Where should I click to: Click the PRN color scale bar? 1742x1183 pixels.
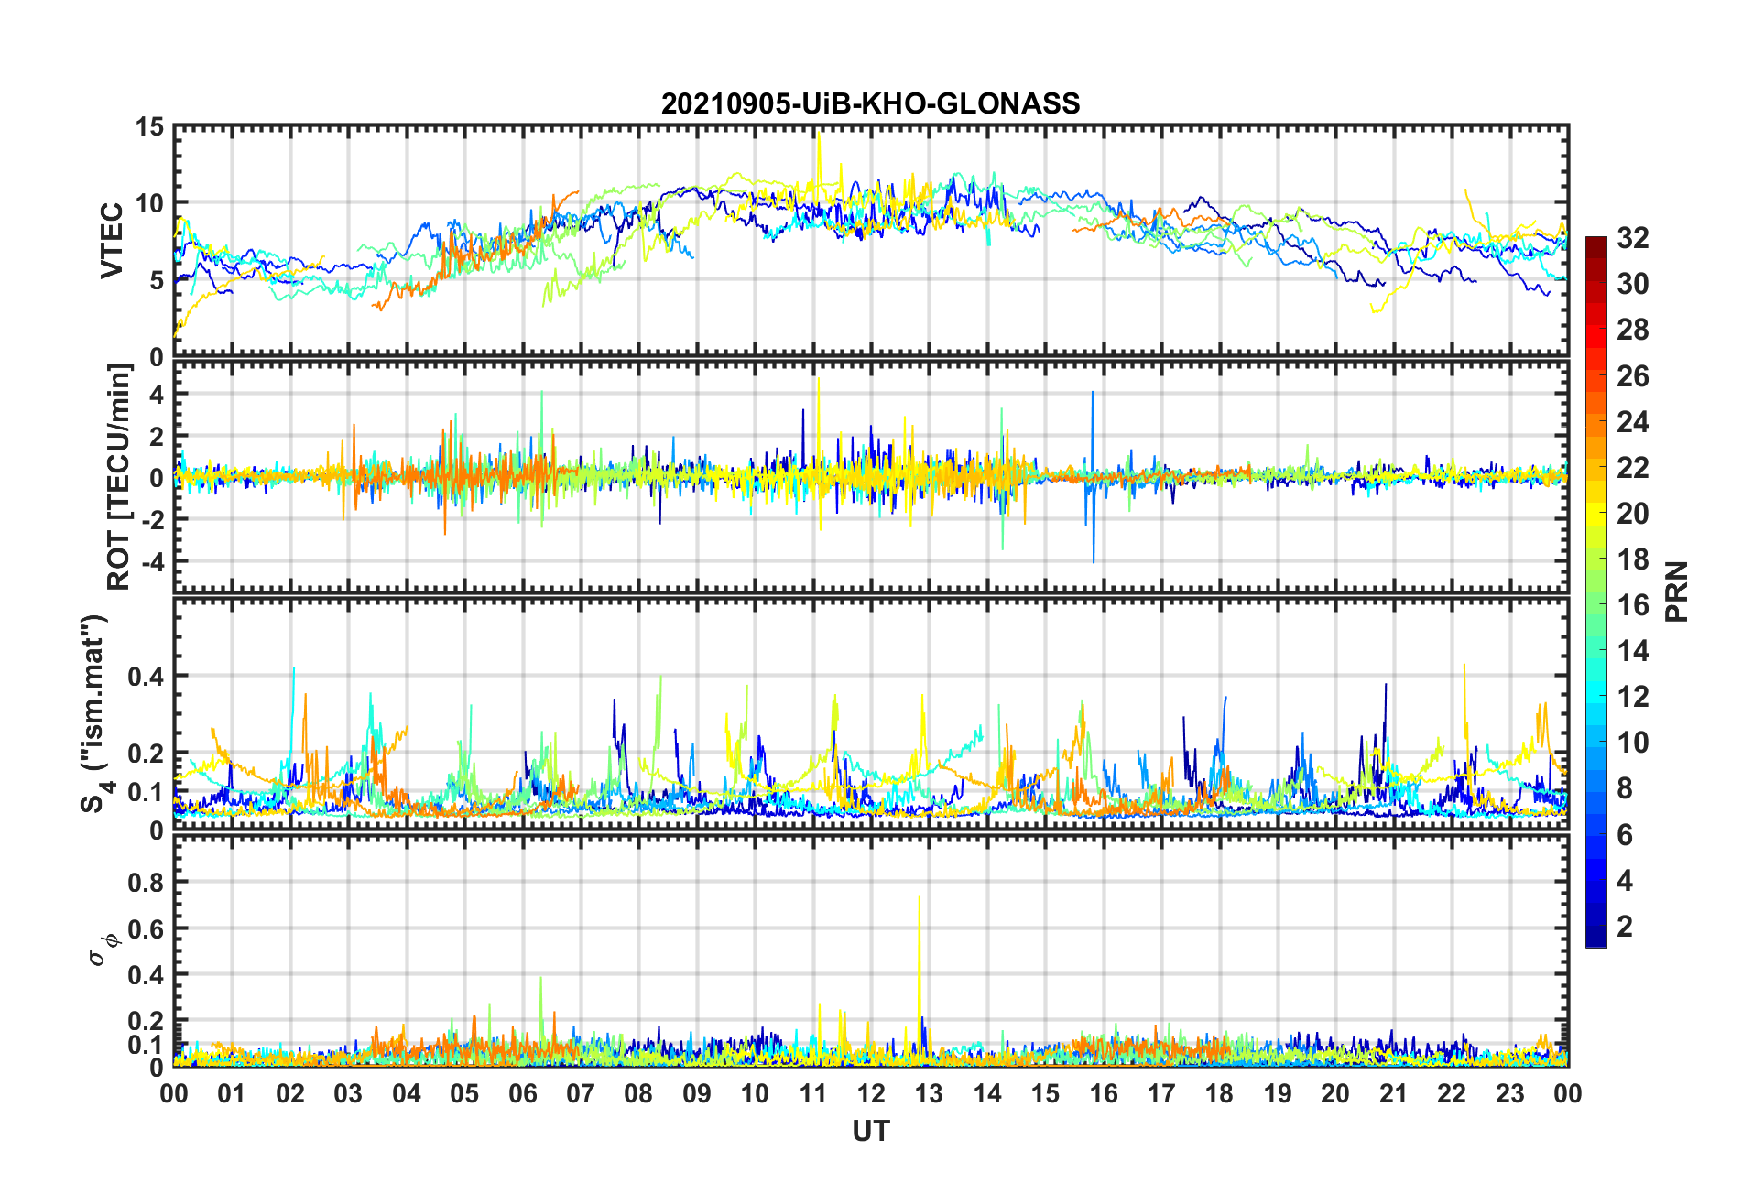point(1595,592)
